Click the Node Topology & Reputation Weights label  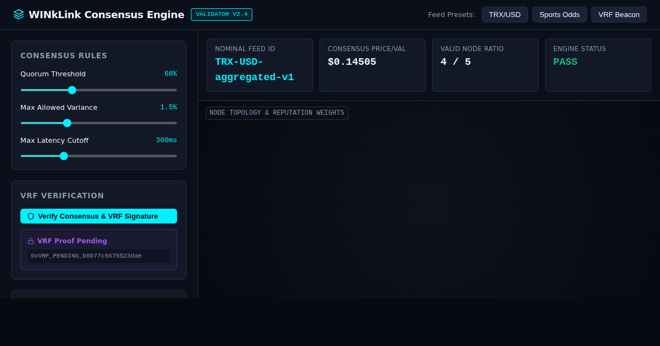pyautogui.click(x=277, y=113)
